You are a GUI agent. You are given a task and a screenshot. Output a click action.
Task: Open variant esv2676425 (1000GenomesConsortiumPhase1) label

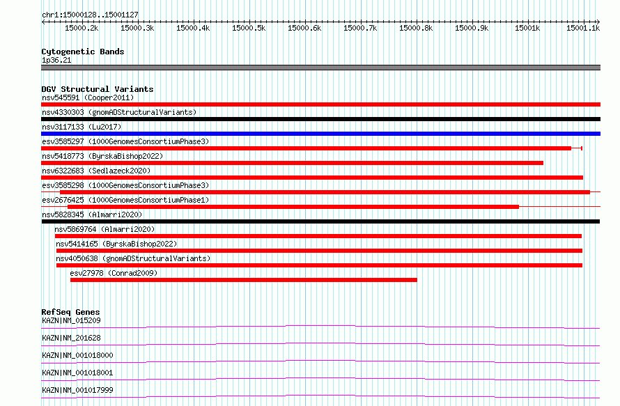[125, 200]
